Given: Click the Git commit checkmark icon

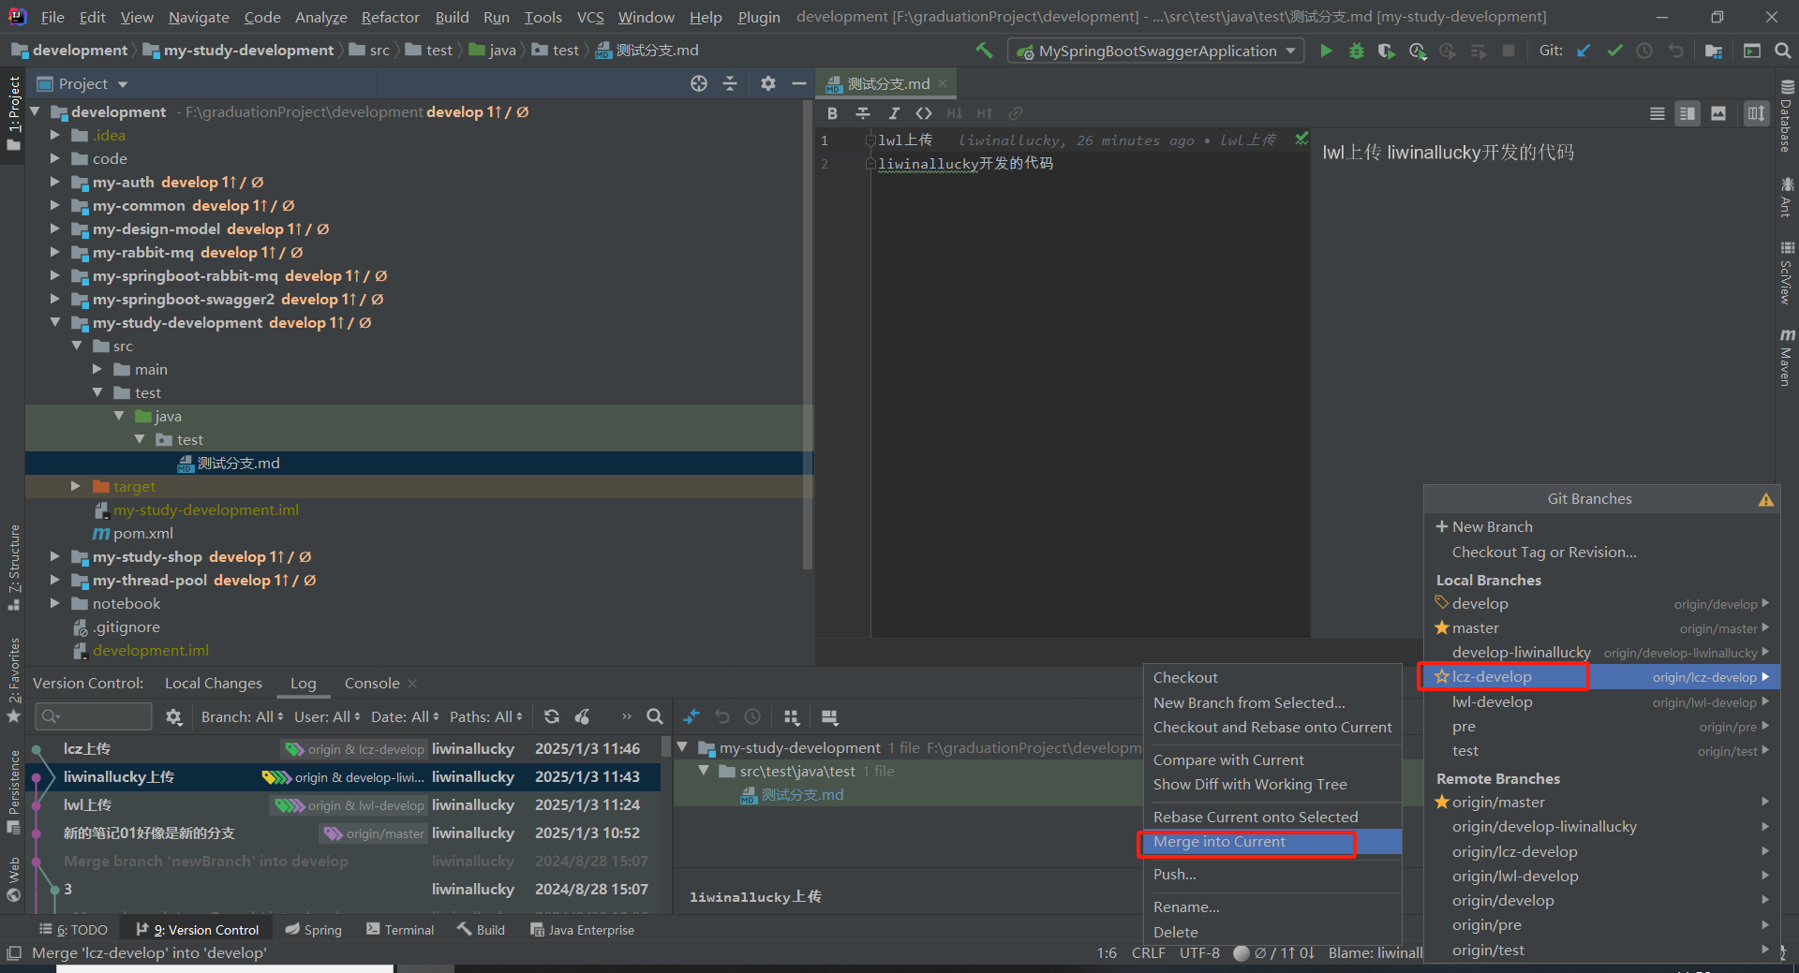Looking at the screenshot, I should [1614, 52].
